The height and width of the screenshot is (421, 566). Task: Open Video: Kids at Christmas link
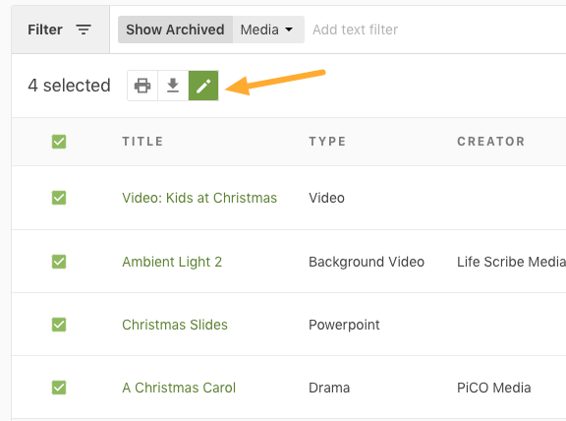(x=199, y=198)
